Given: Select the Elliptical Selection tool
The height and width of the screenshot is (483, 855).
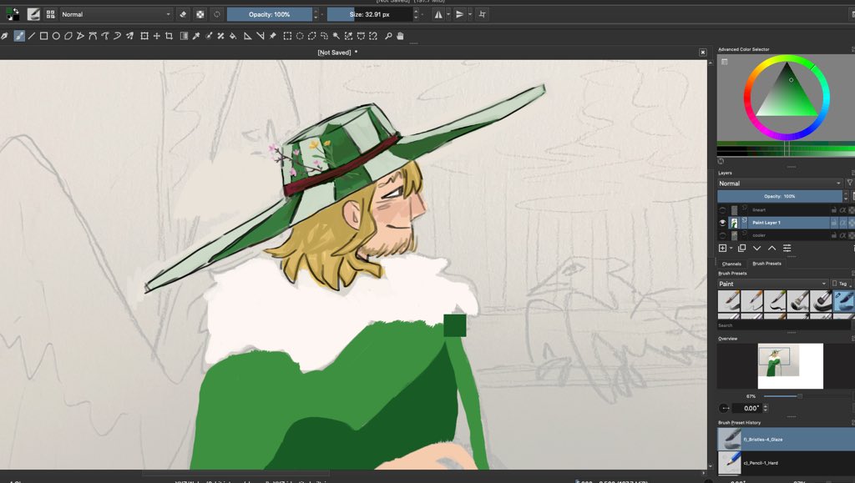Looking at the screenshot, I should click(300, 36).
